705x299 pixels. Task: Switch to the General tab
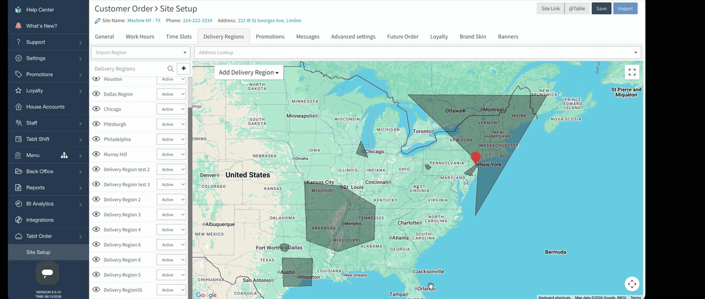(105, 36)
